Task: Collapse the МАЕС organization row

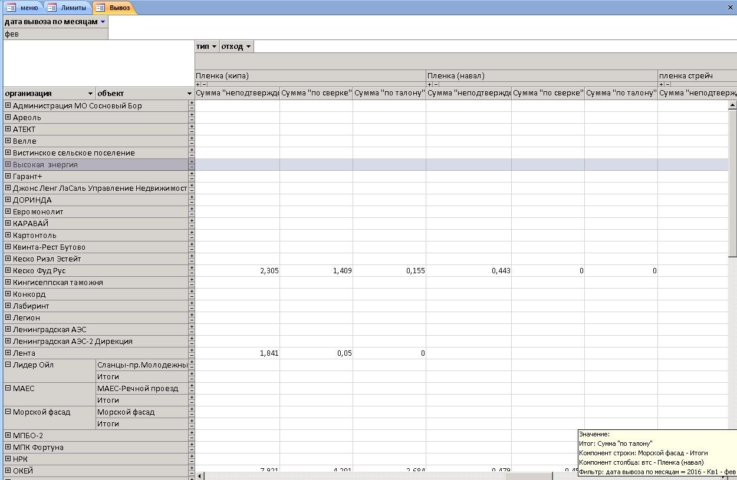Action: tap(8, 388)
